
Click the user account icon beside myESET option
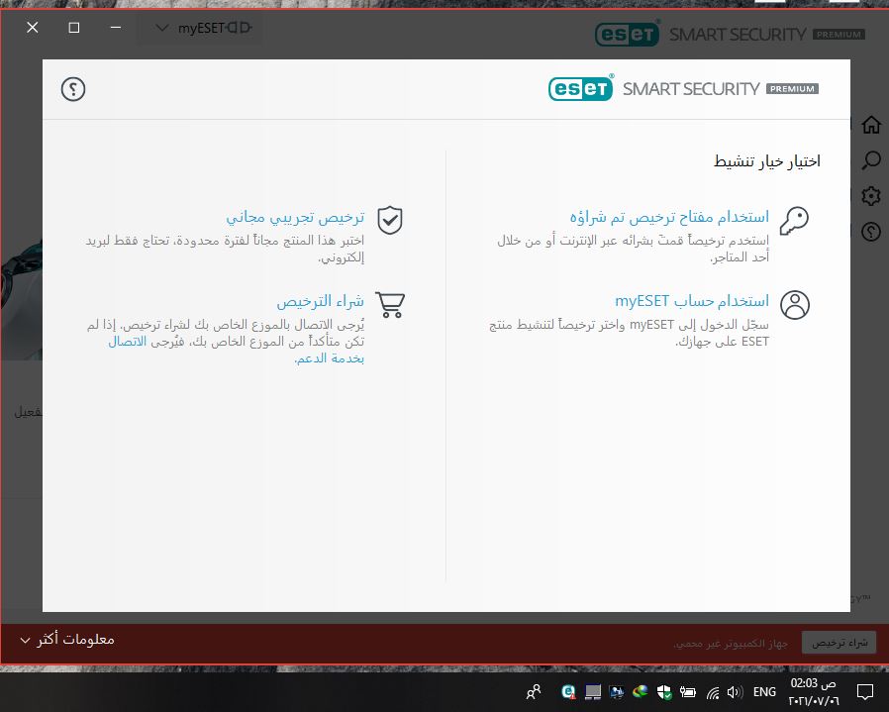[x=795, y=305]
